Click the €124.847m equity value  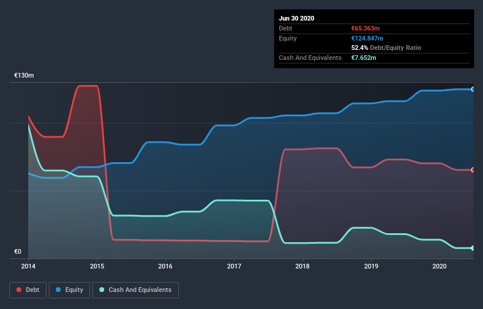click(x=367, y=38)
